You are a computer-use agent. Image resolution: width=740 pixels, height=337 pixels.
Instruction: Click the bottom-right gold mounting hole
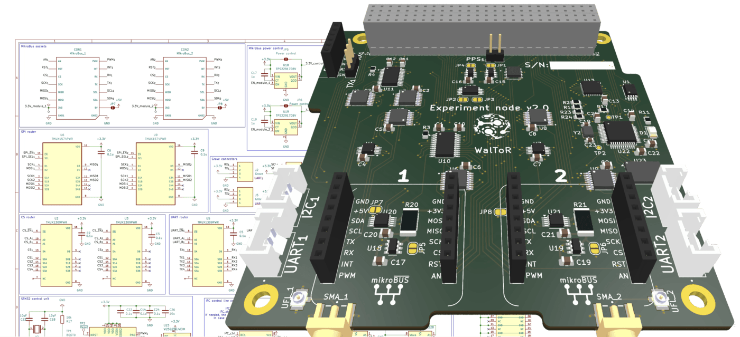[699, 301]
